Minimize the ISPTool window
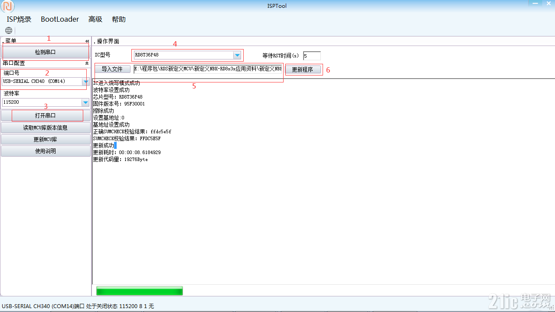555x312 pixels. [535, 3]
